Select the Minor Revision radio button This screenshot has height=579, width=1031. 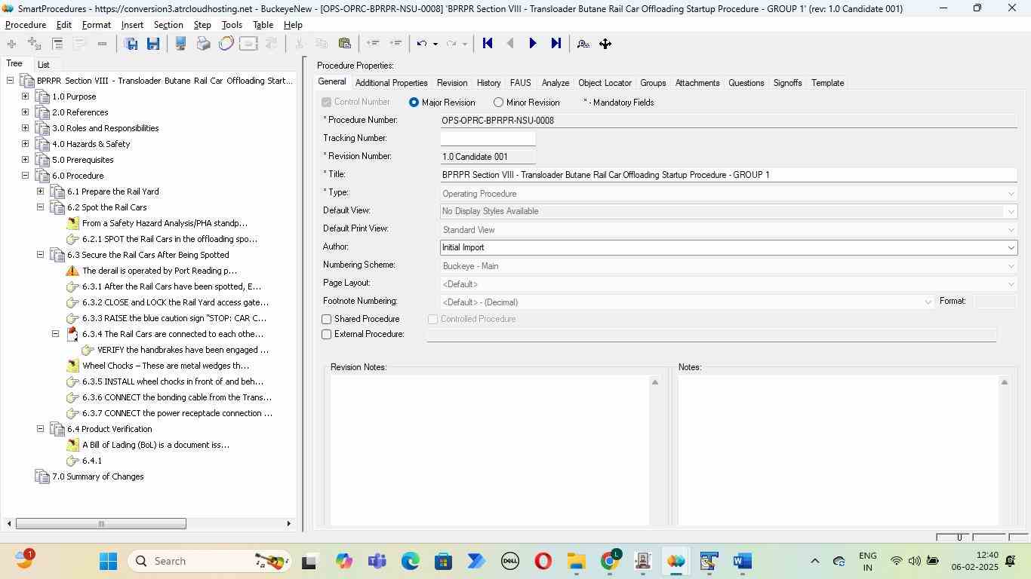[x=498, y=103]
